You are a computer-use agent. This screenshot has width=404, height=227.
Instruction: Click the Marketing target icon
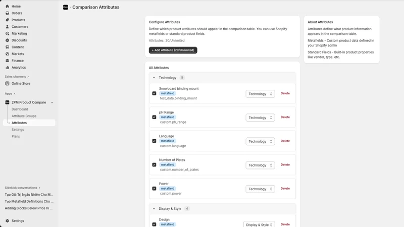[7, 33]
